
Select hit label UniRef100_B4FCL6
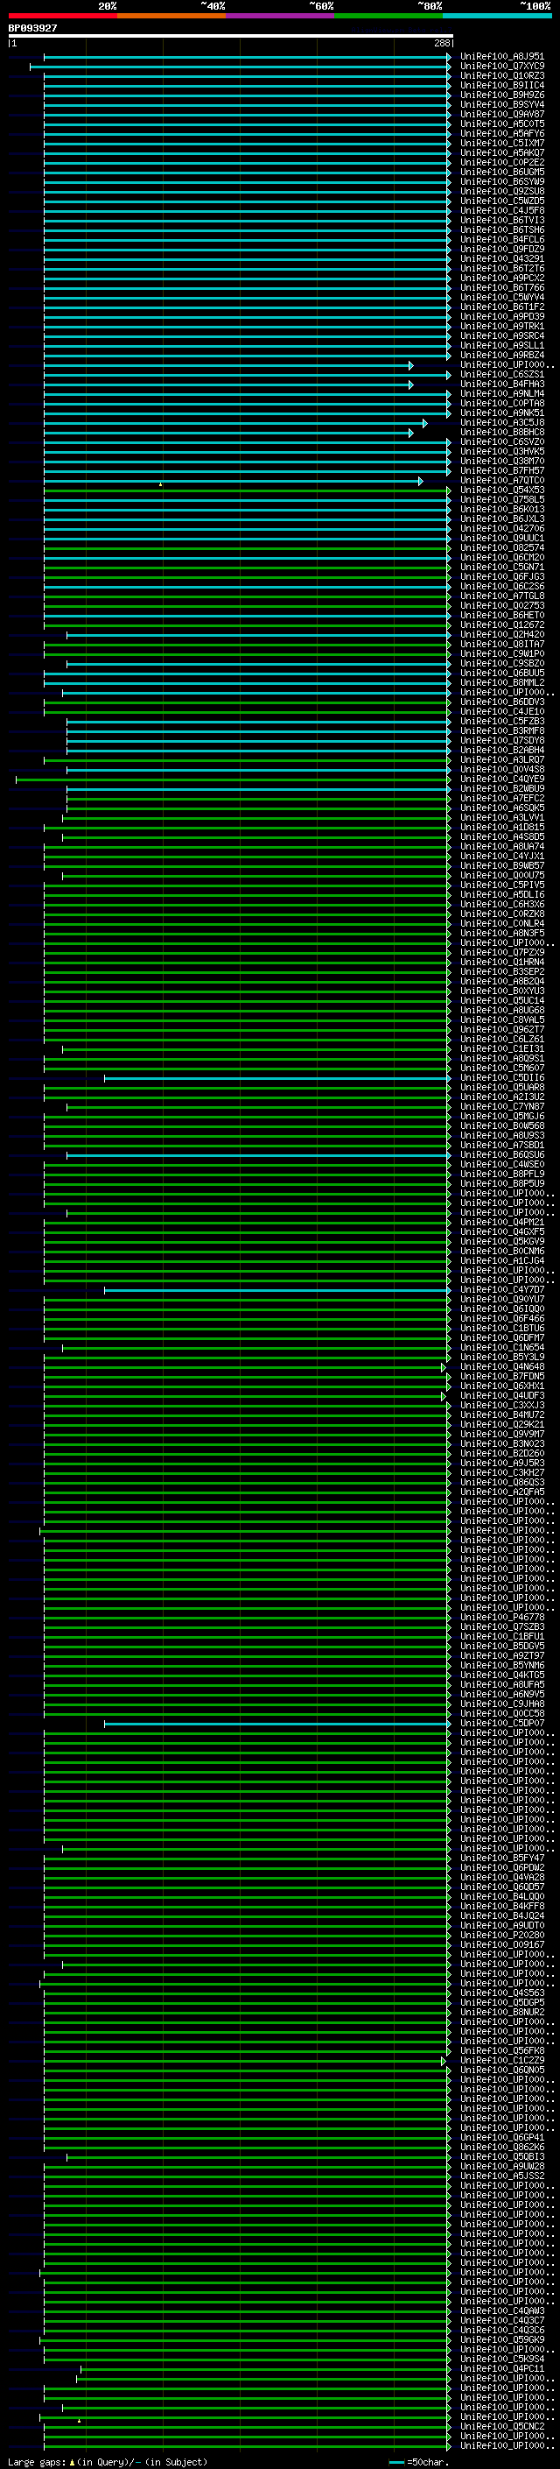[502, 240]
